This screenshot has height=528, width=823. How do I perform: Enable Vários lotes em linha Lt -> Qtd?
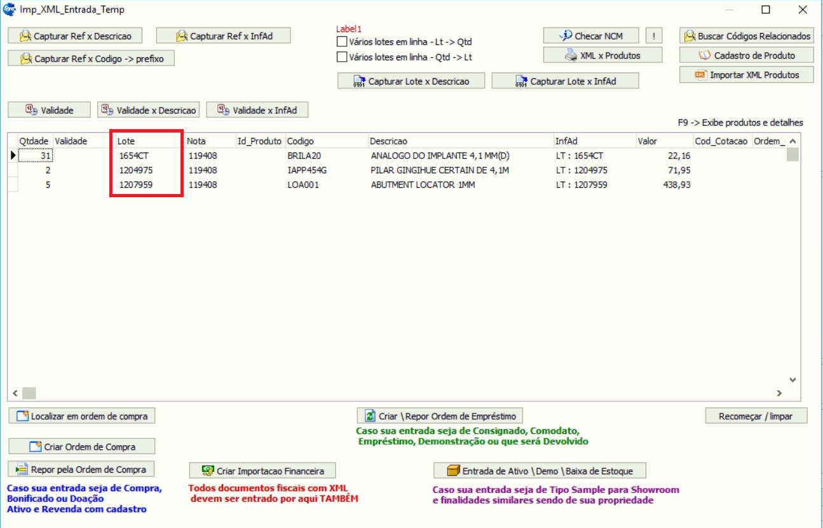(x=342, y=42)
